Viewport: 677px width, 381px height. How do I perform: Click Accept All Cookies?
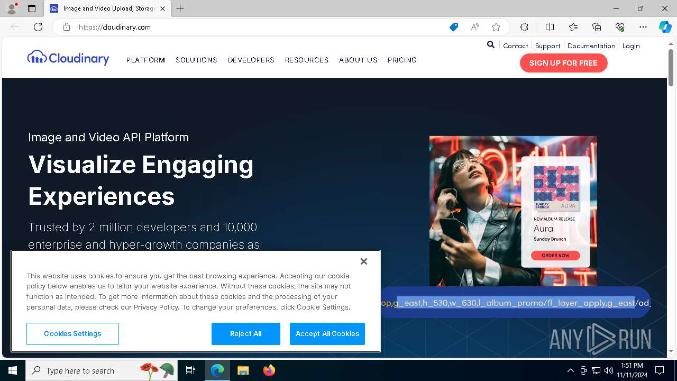pyautogui.click(x=327, y=333)
